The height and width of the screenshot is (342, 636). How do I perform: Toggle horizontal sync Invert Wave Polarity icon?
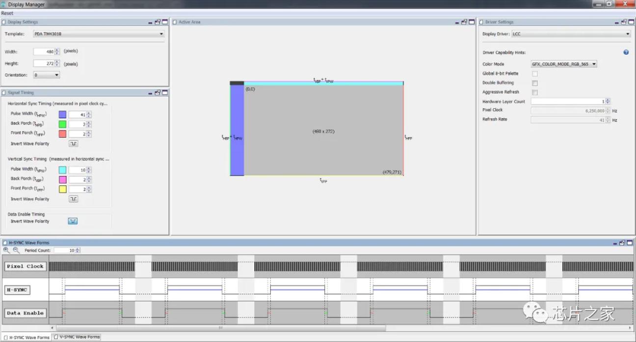pyautogui.click(x=73, y=144)
